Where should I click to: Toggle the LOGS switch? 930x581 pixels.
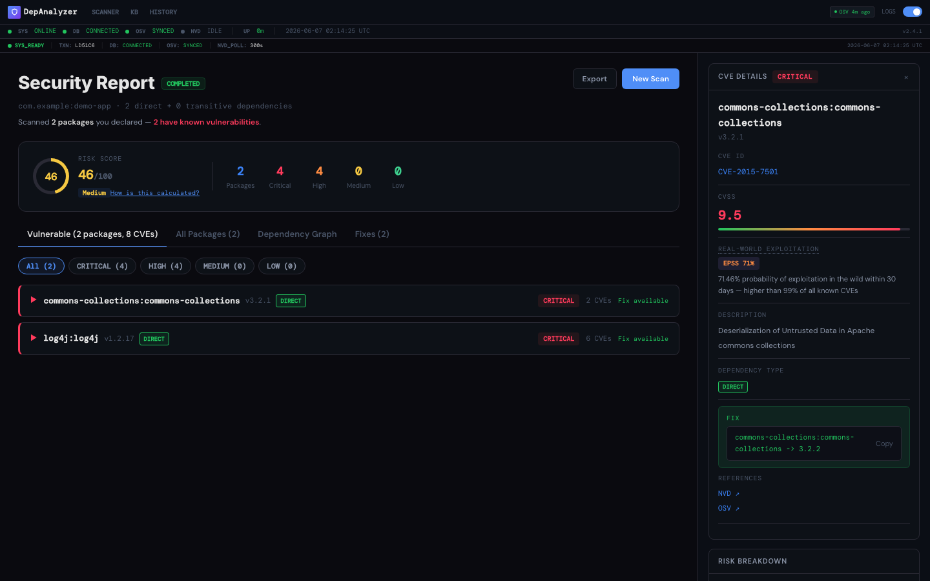point(913,12)
